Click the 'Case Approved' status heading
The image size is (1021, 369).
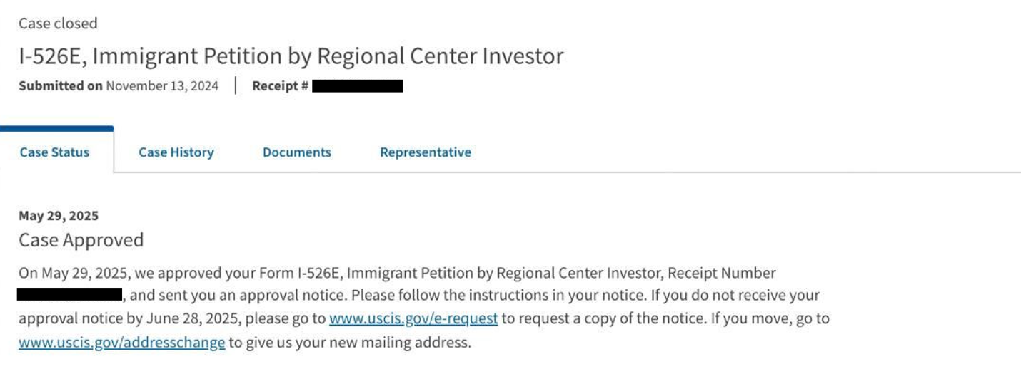click(x=81, y=240)
